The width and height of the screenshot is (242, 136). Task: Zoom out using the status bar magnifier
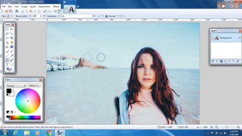[217, 127]
